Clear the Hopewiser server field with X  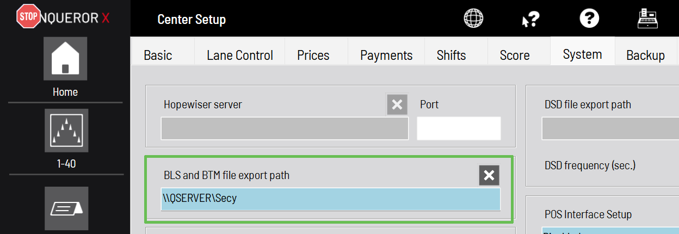pyautogui.click(x=397, y=104)
